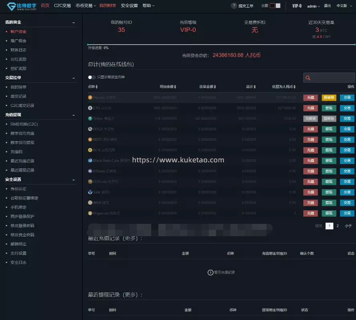The width and height of the screenshot is (356, 320).
Task: Click 提现 button for Safe row
Action: tap(329, 192)
